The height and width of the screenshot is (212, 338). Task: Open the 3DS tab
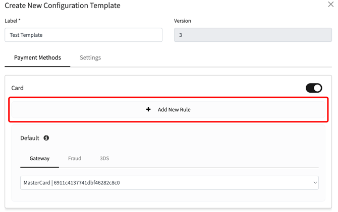coord(104,158)
